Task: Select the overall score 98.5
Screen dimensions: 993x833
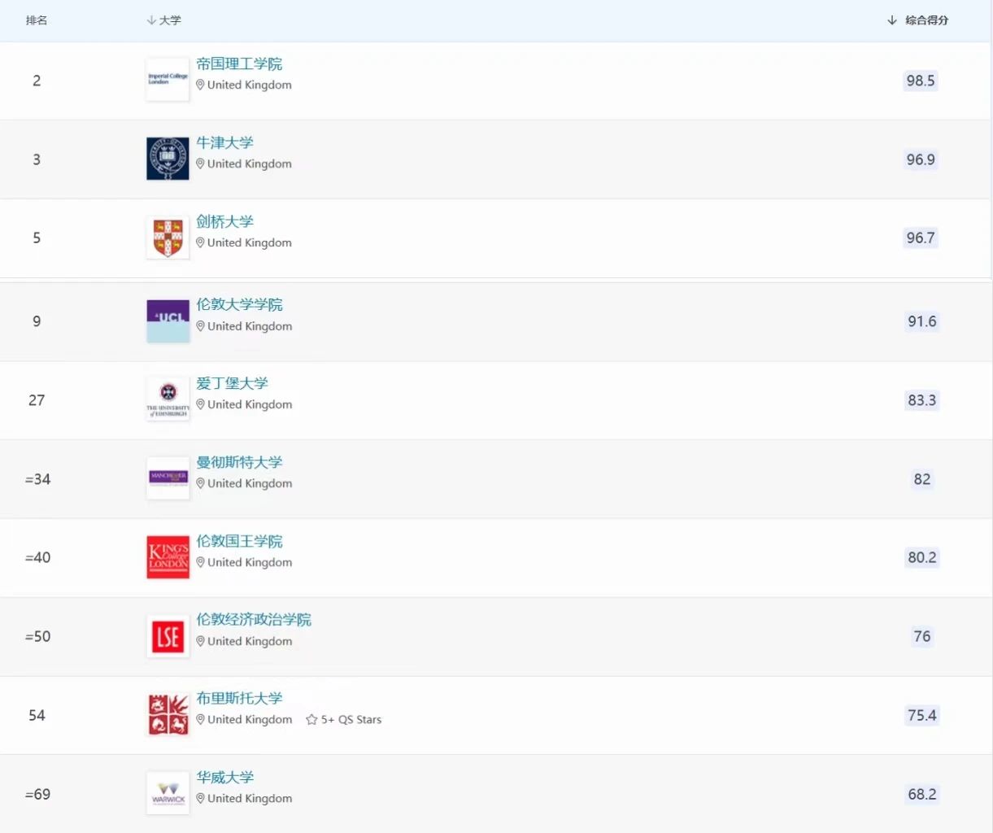Action: click(x=921, y=81)
